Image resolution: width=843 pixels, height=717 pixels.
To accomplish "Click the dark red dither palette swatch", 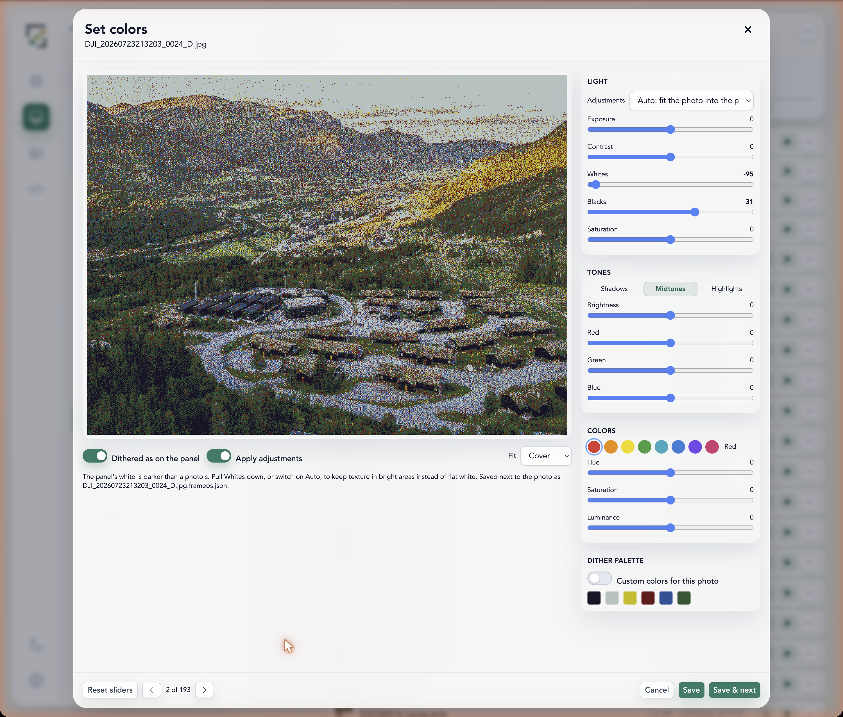I will (x=648, y=598).
